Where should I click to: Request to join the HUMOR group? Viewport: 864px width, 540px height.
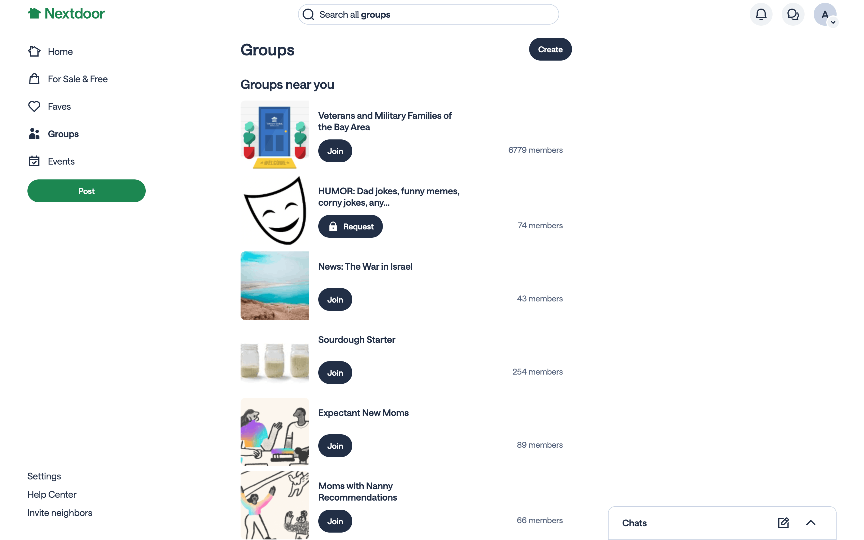[350, 226]
